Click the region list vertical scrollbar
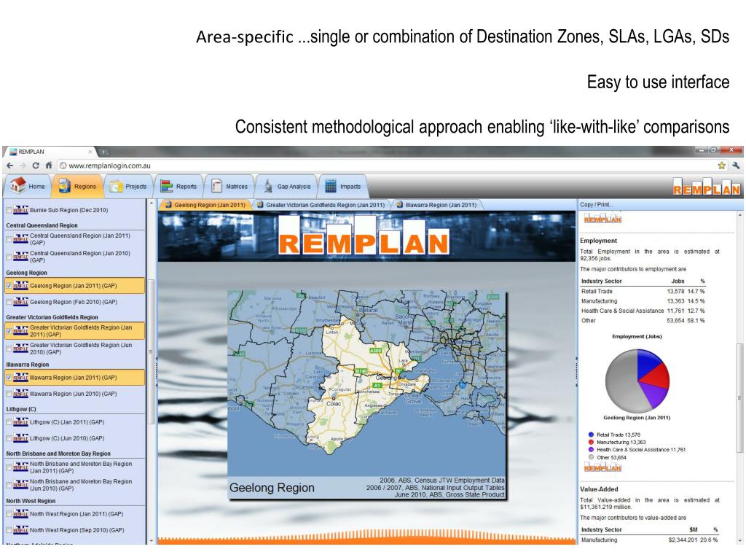 152,351
